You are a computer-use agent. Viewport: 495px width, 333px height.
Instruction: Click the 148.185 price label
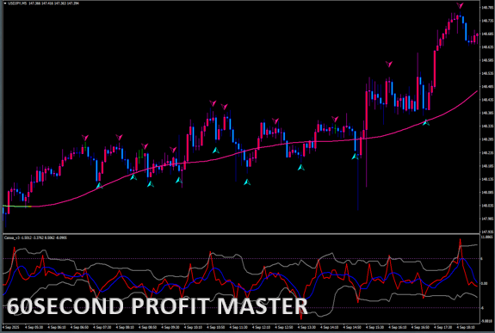click(487, 166)
